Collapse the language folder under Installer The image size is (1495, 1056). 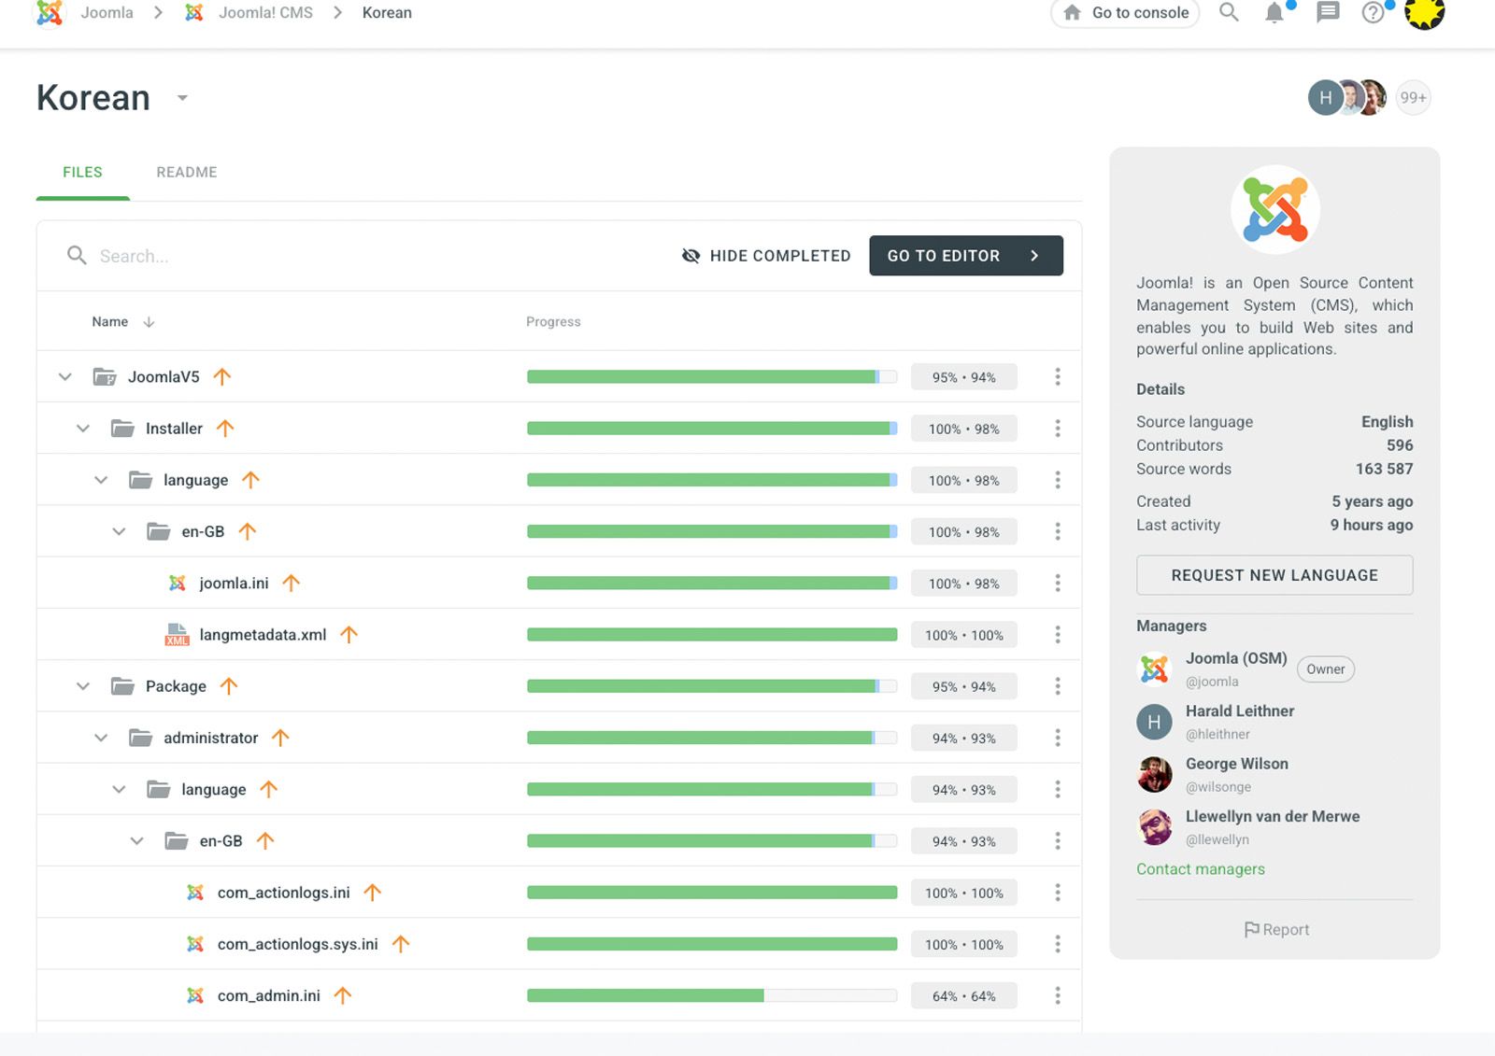coord(101,480)
